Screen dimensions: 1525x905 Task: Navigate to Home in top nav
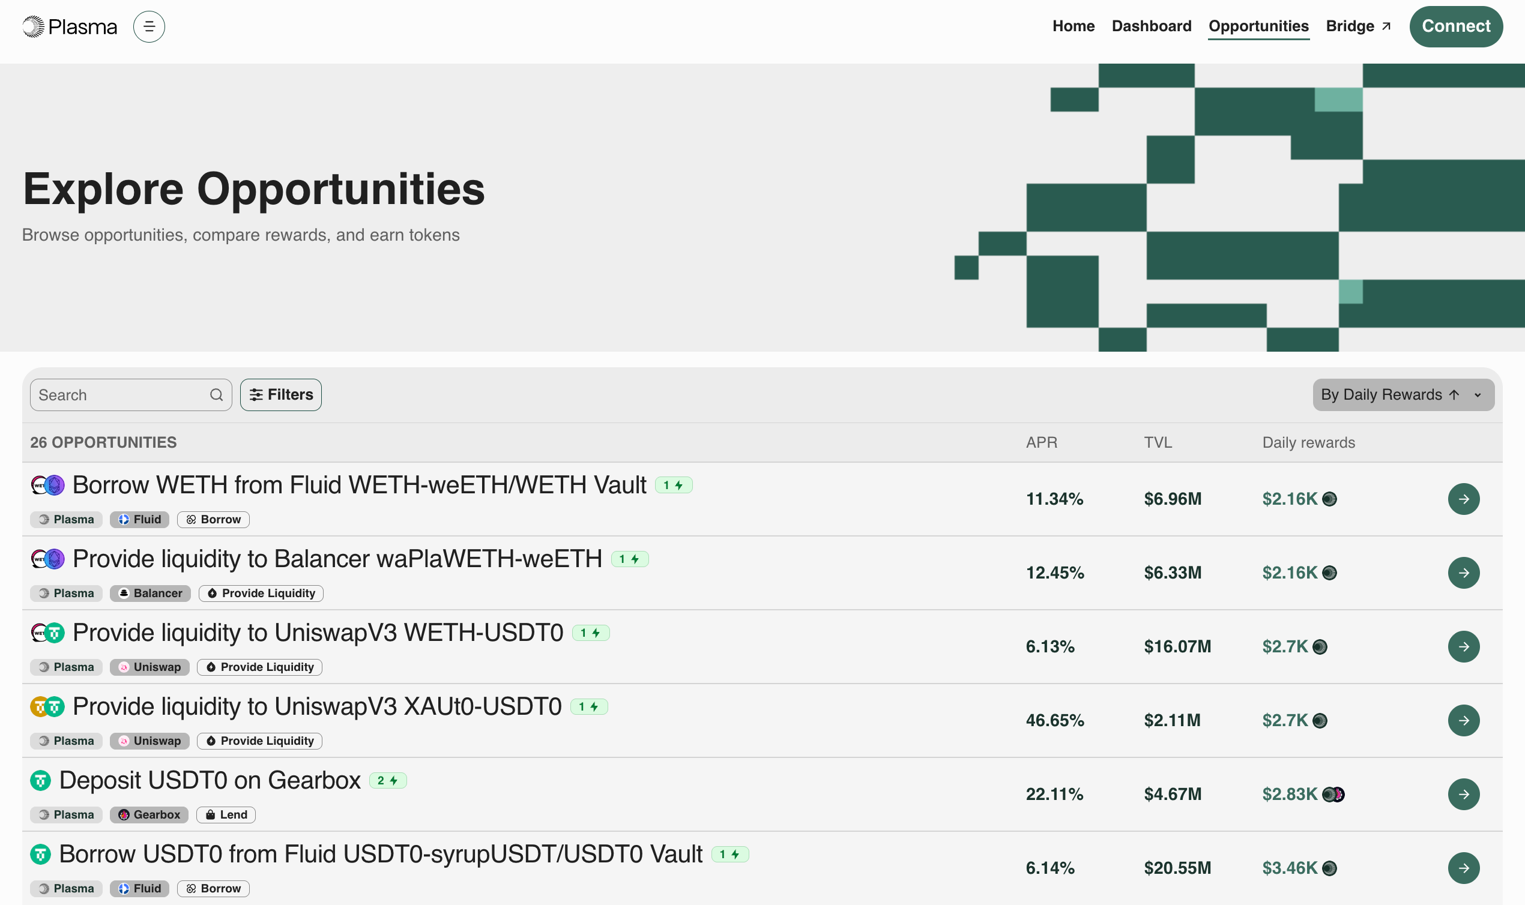pyautogui.click(x=1073, y=26)
